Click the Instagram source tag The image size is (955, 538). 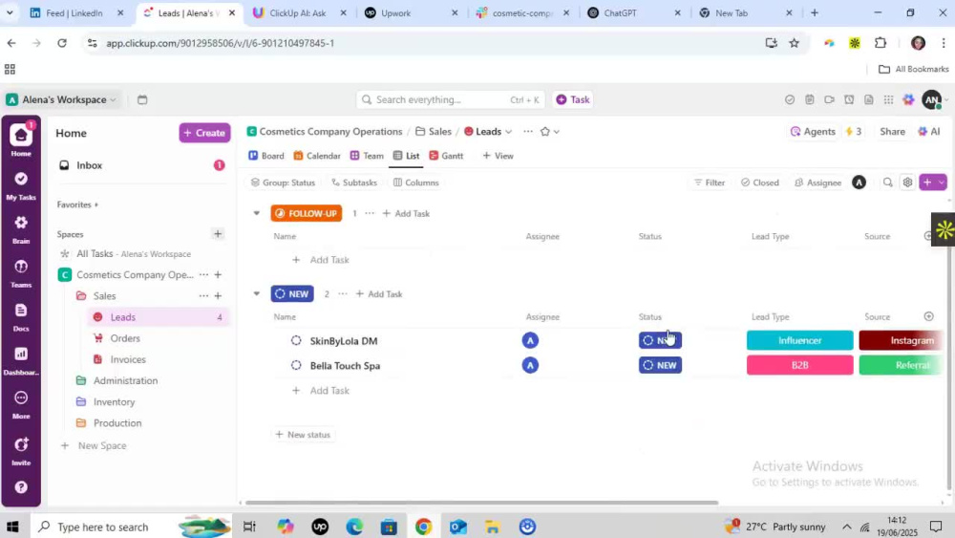point(902,340)
